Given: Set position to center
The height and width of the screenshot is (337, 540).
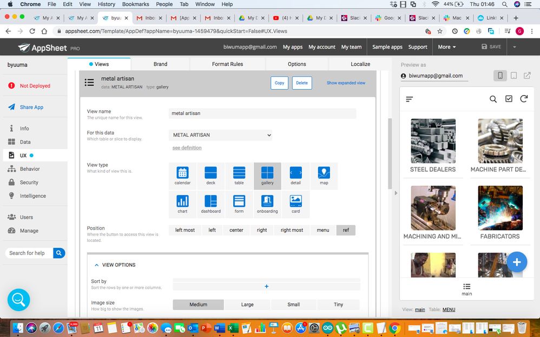Looking at the screenshot, I should pyautogui.click(x=236, y=230).
